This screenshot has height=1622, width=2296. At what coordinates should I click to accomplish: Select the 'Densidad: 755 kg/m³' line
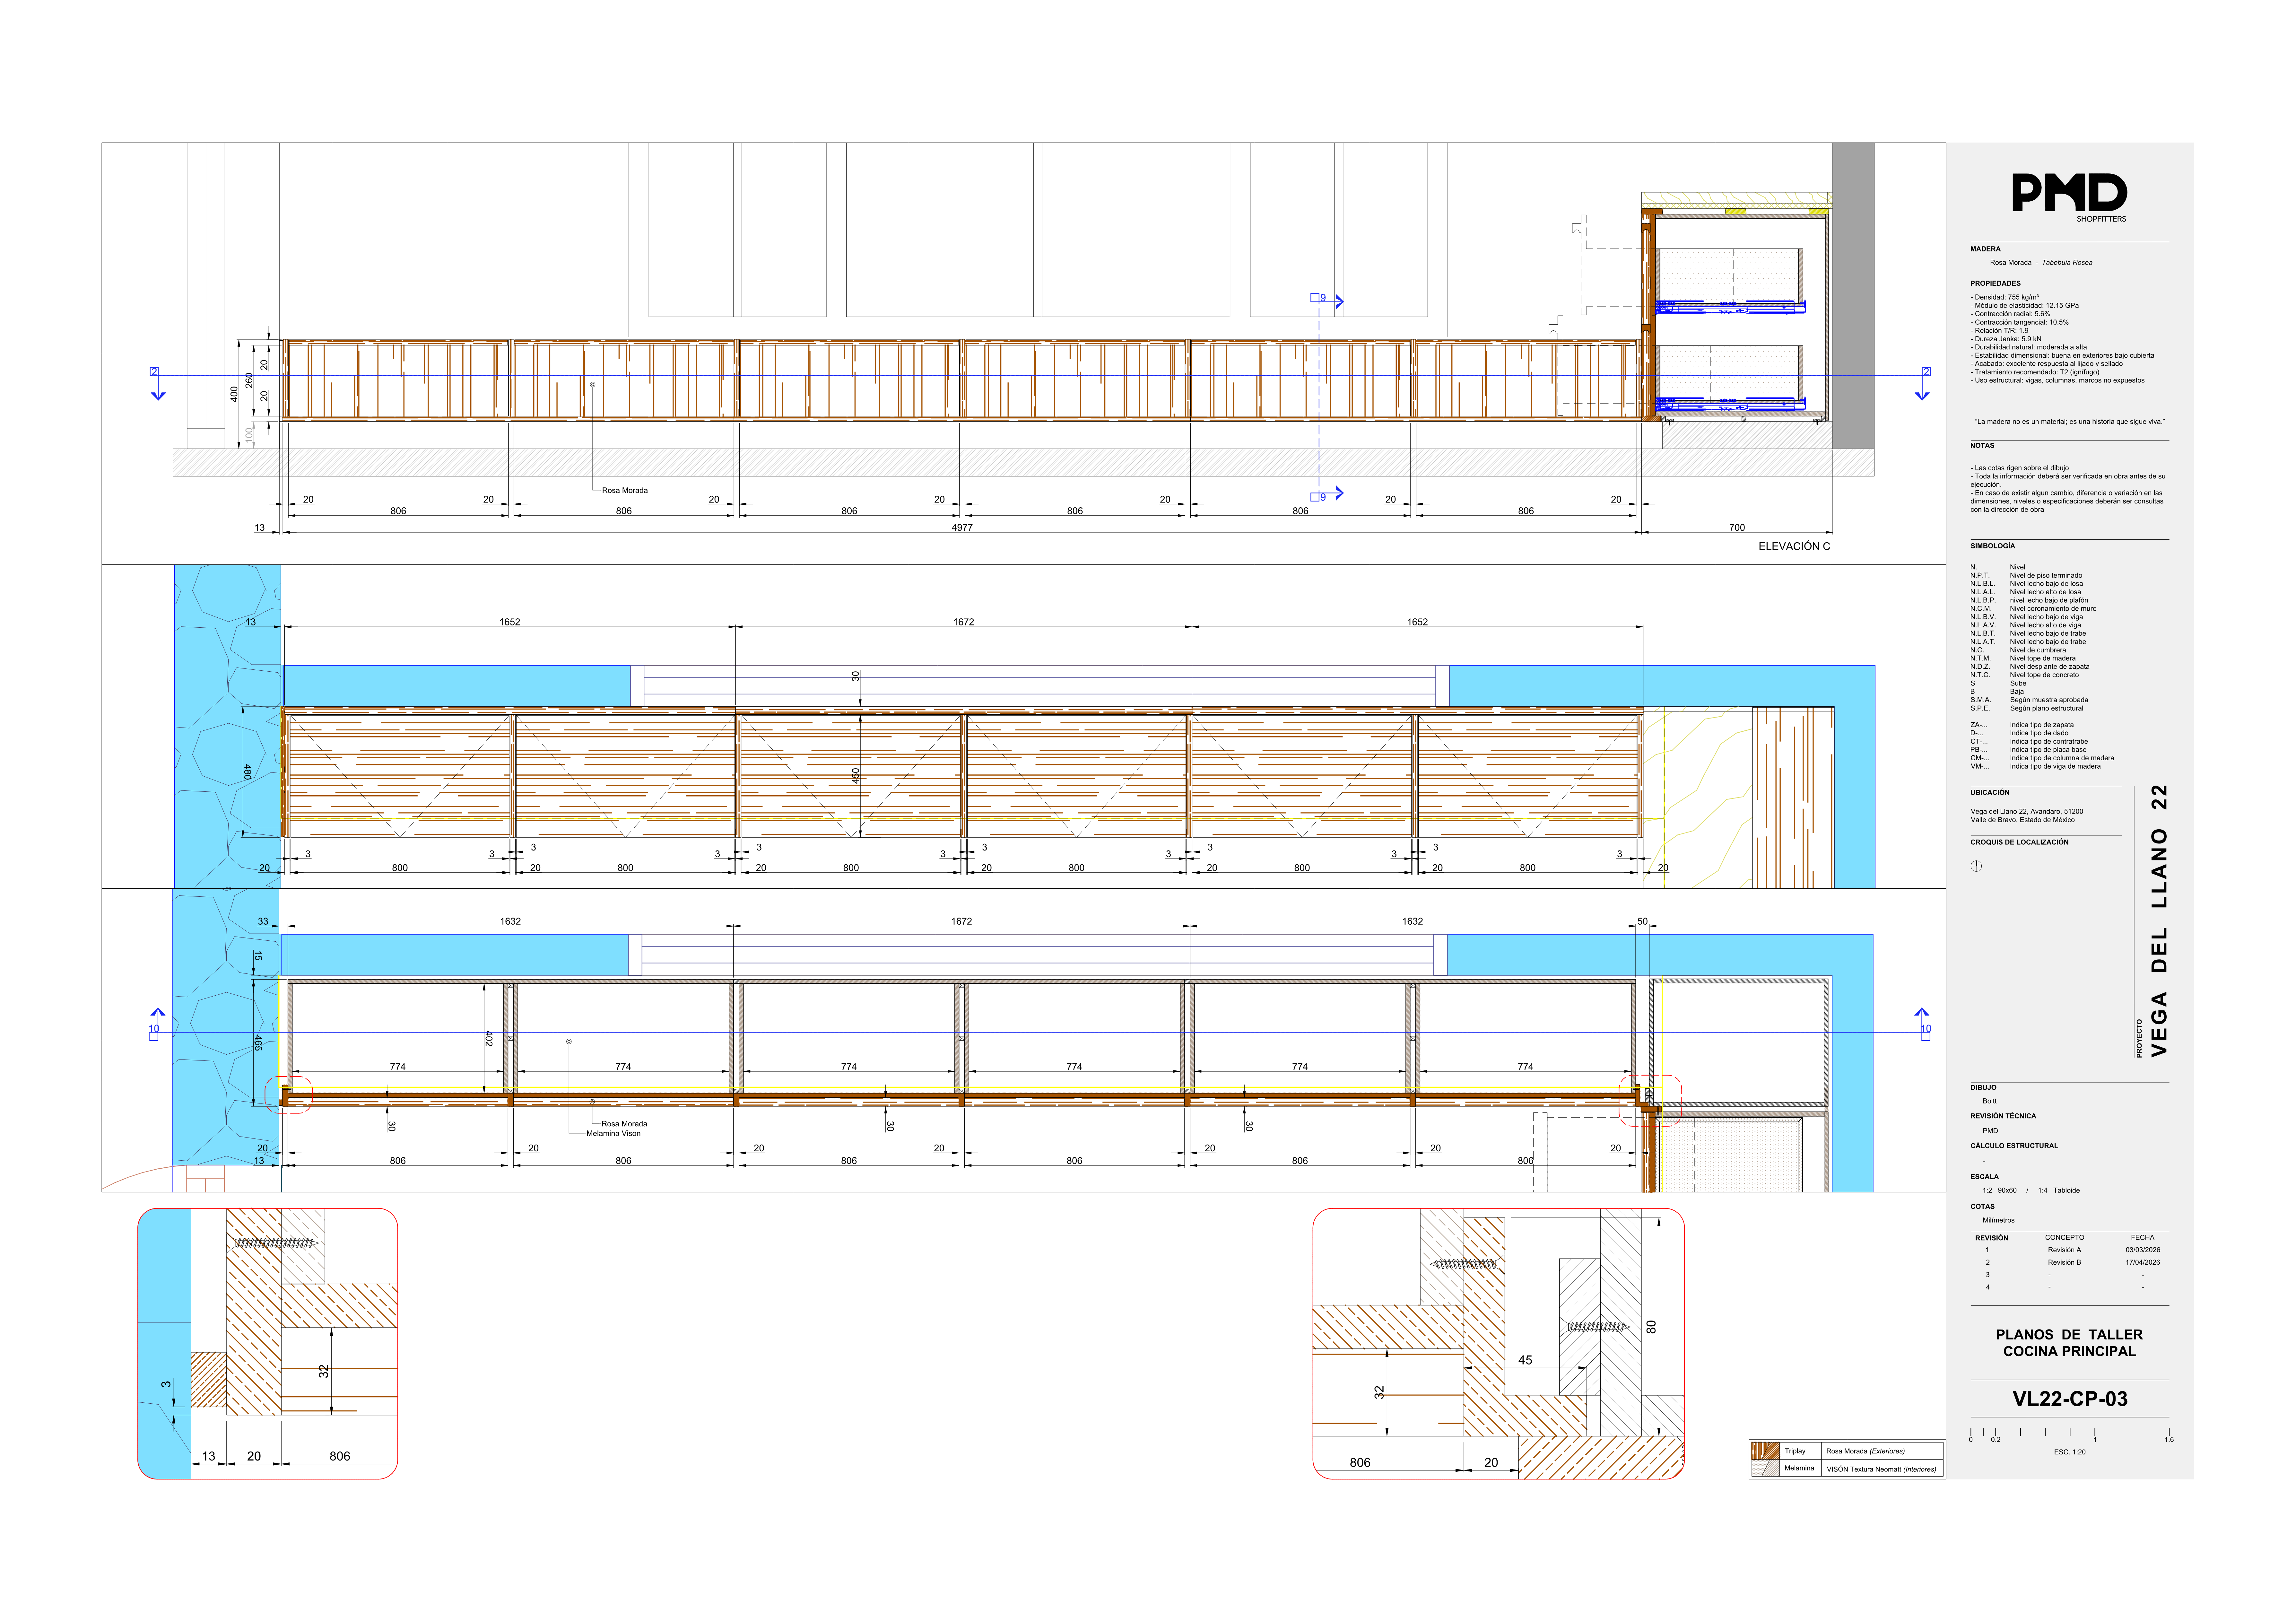2004,297
